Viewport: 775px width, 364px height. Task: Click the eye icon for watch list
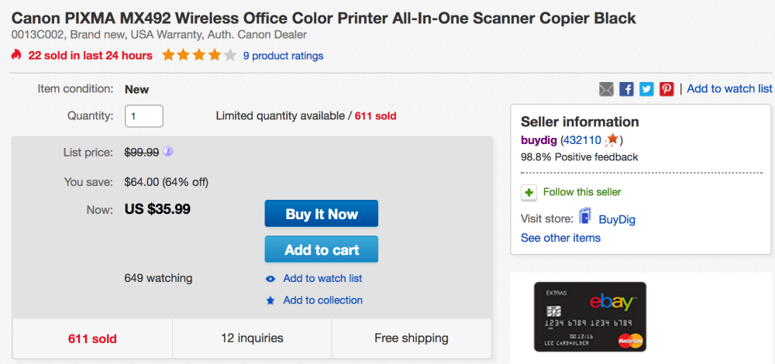pyautogui.click(x=270, y=279)
